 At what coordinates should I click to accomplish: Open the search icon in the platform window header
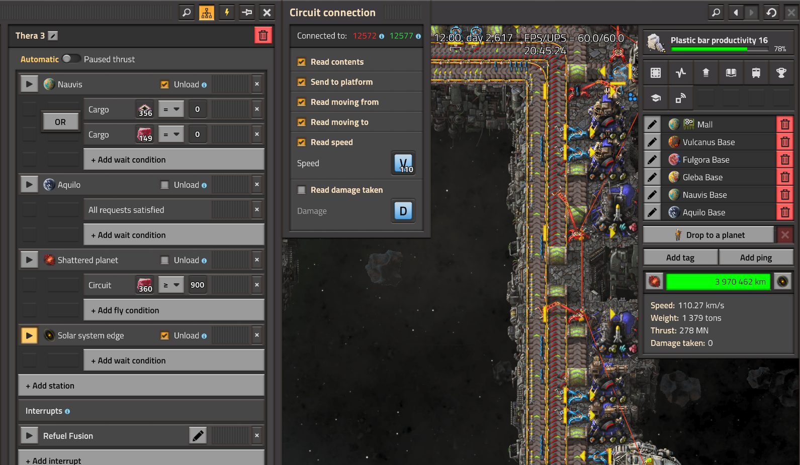click(x=187, y=13)
